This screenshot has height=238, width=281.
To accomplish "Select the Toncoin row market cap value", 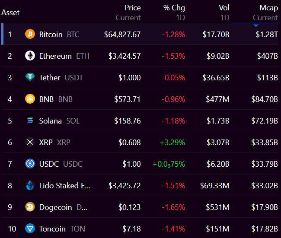I will pyautogui.click(x=265, y=228).
